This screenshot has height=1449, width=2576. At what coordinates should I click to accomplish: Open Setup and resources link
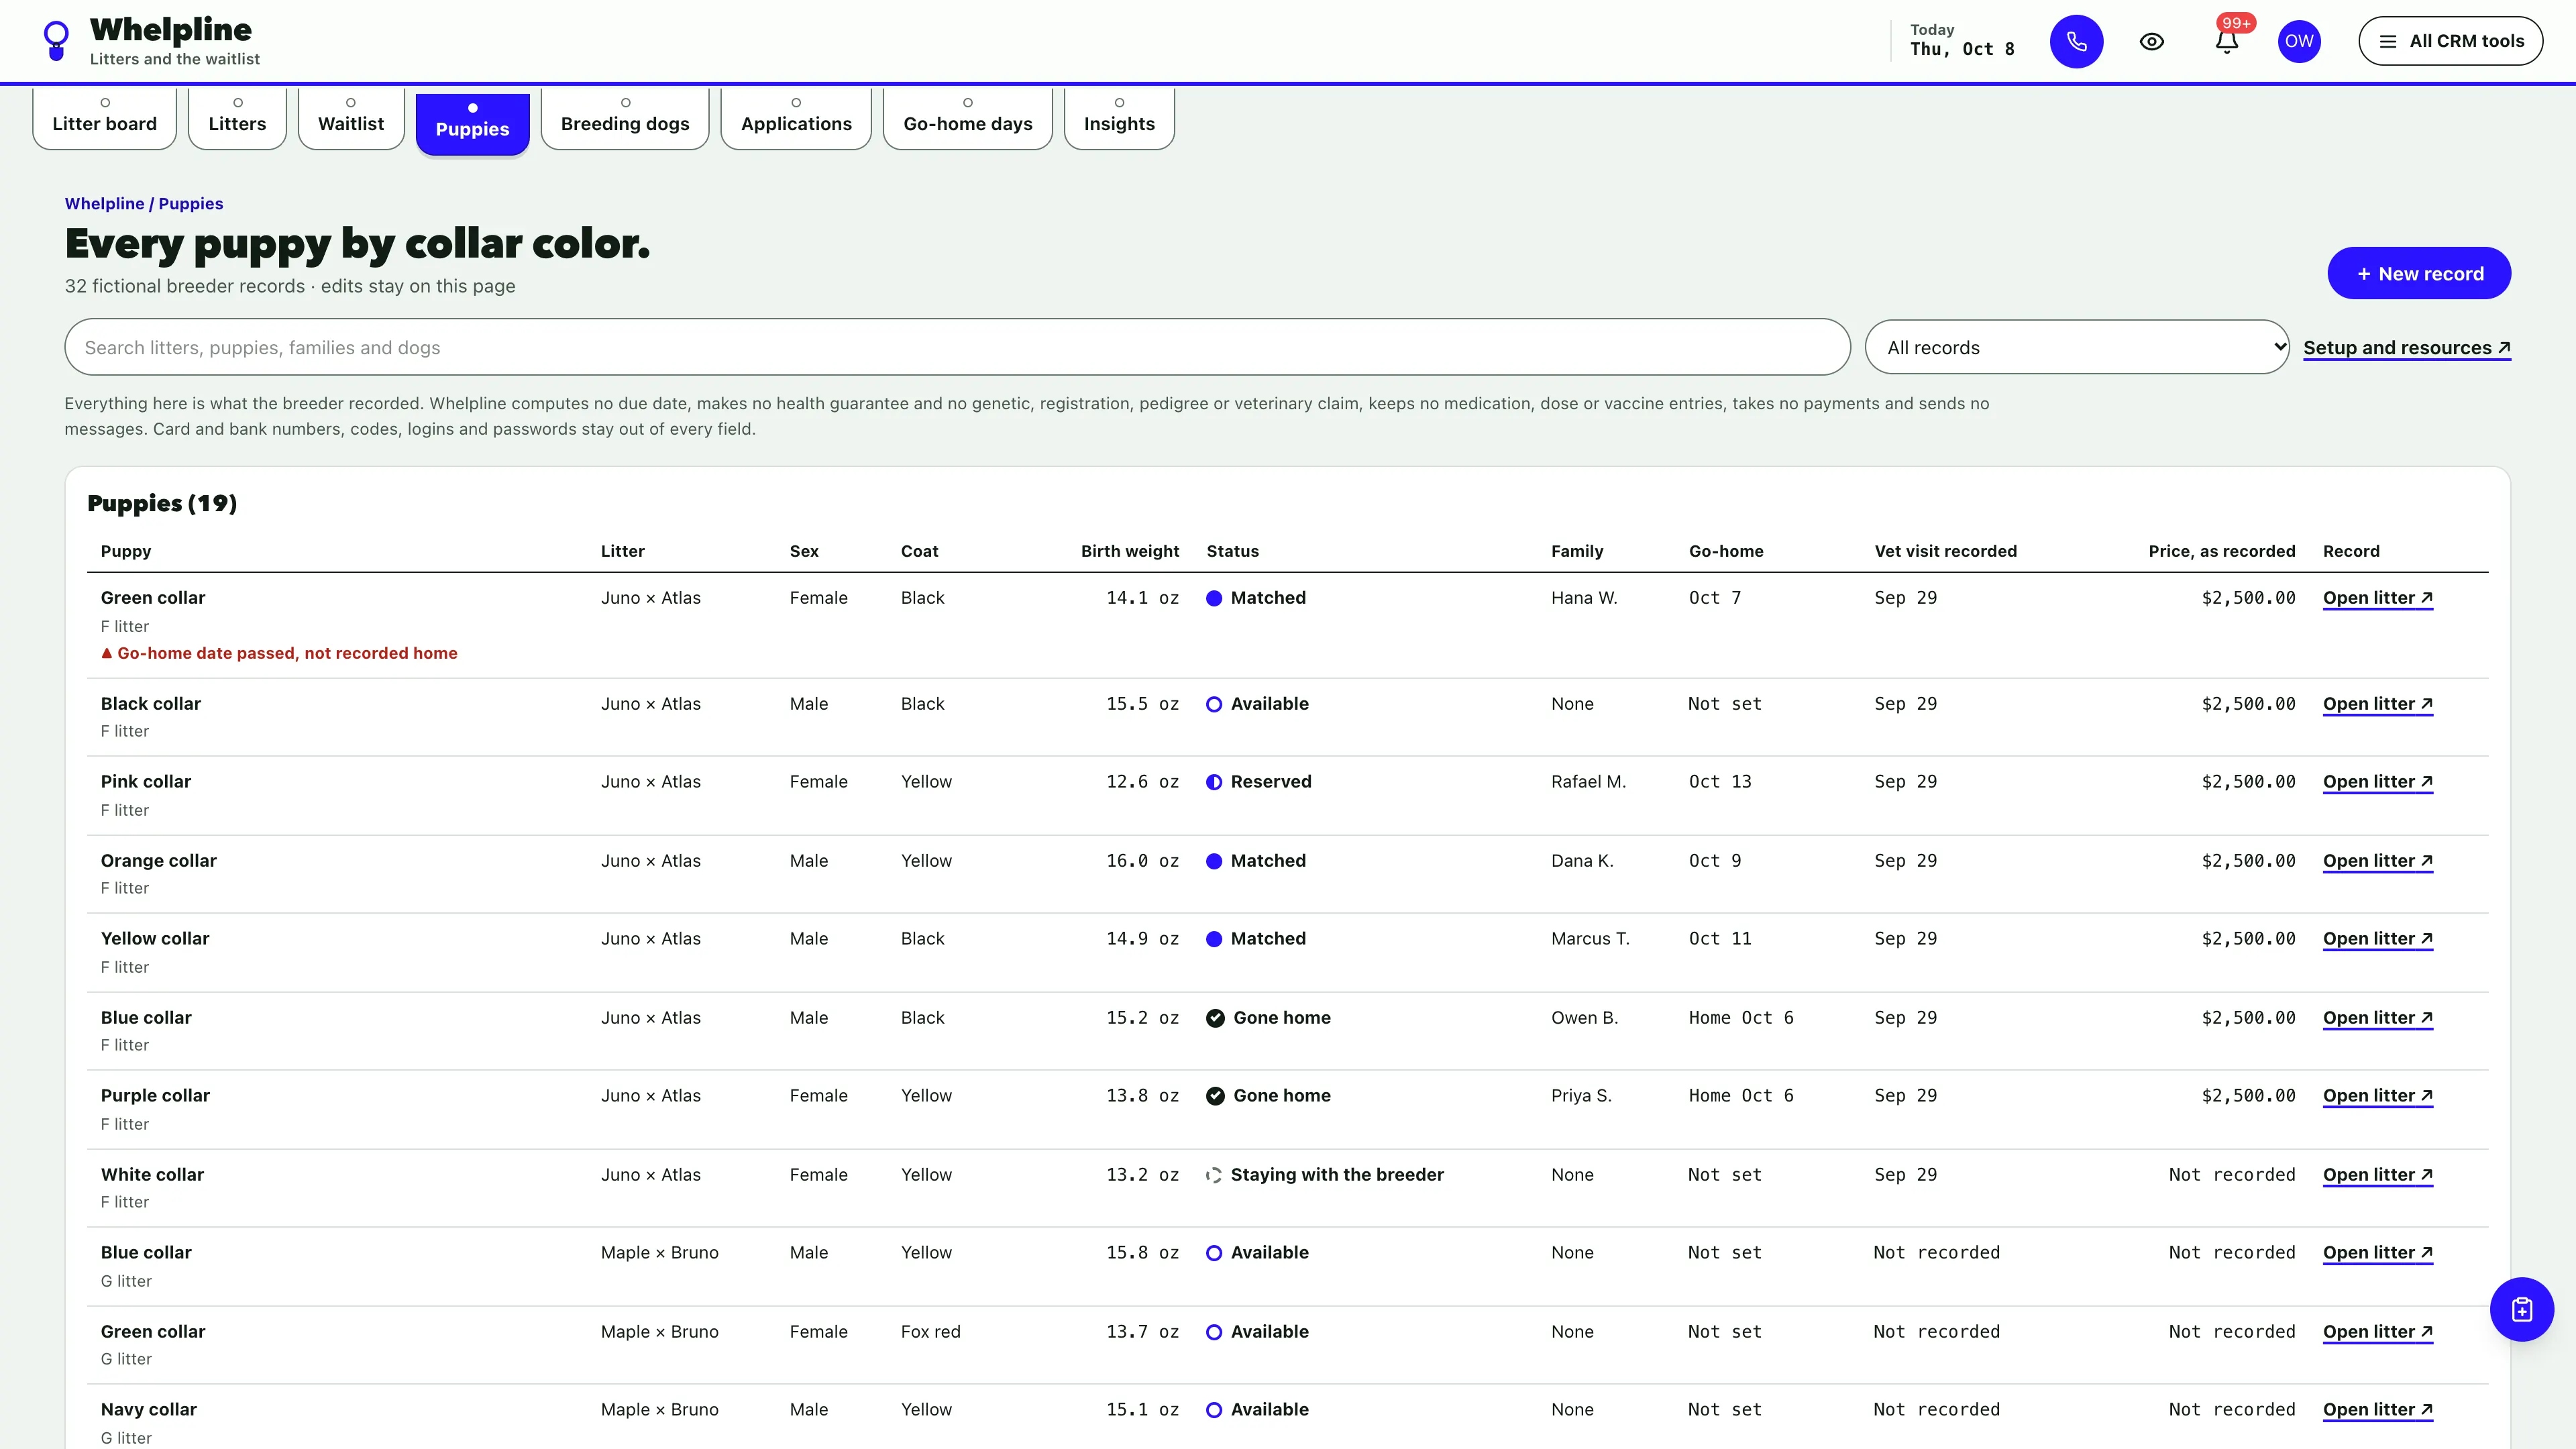click(x=2406, y=348)
